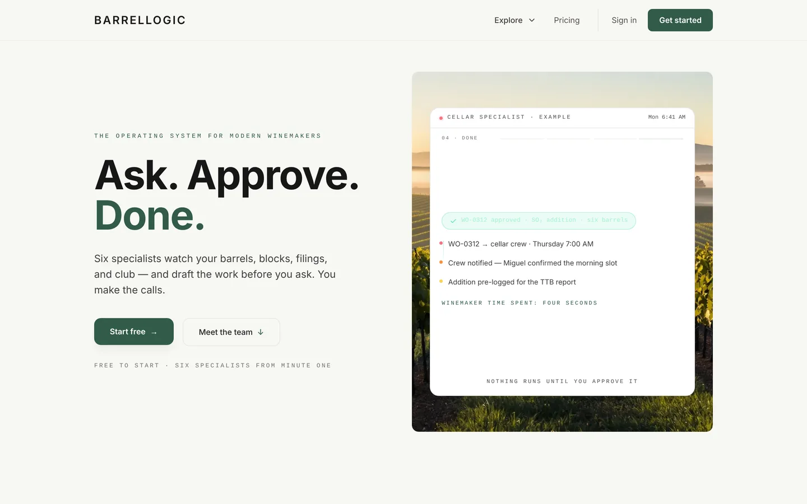
Task: Click the Start free button
Action: [x=134, y=332]
